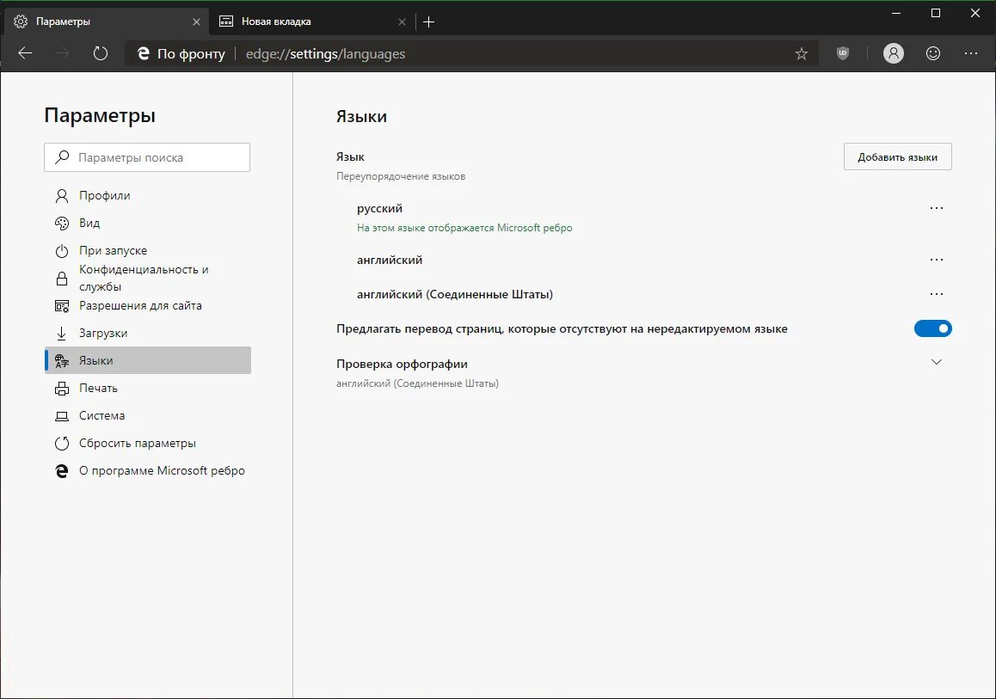Open Вид settings section
Viewport: 996px width, 699px height.
tap(147, 223)
